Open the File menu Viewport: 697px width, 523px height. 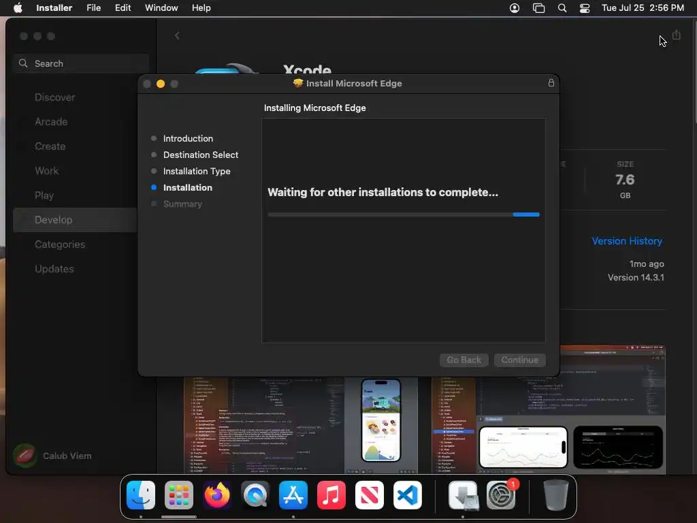[x=93, y=8]
